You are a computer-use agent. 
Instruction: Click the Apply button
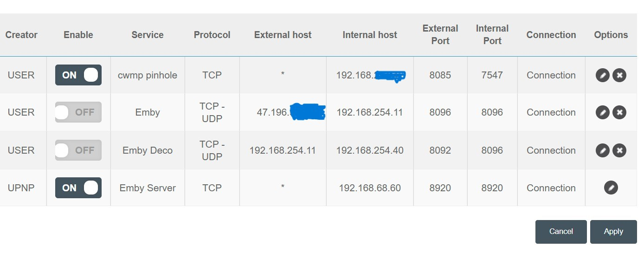pyautogui.click(x=613, y=232)
